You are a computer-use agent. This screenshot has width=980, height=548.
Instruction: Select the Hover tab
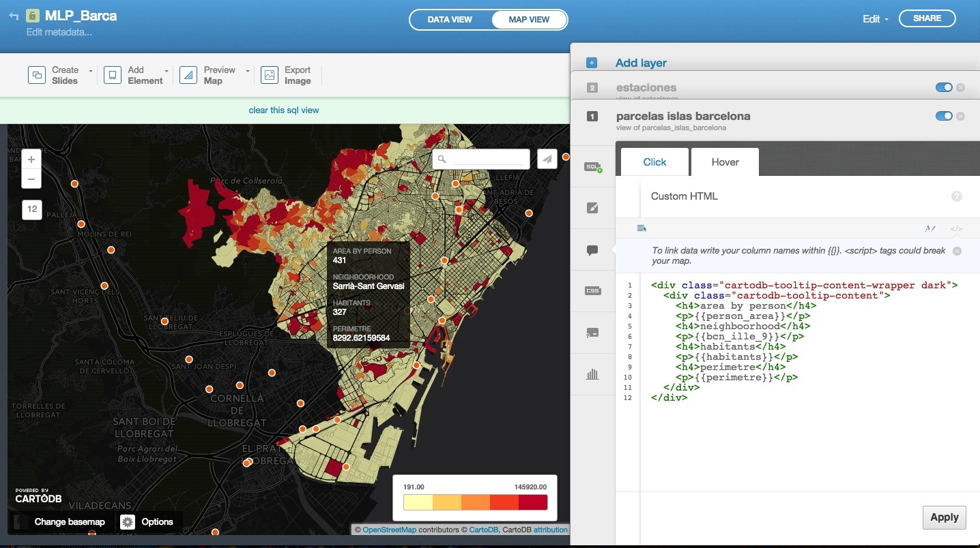click(725, 162)
